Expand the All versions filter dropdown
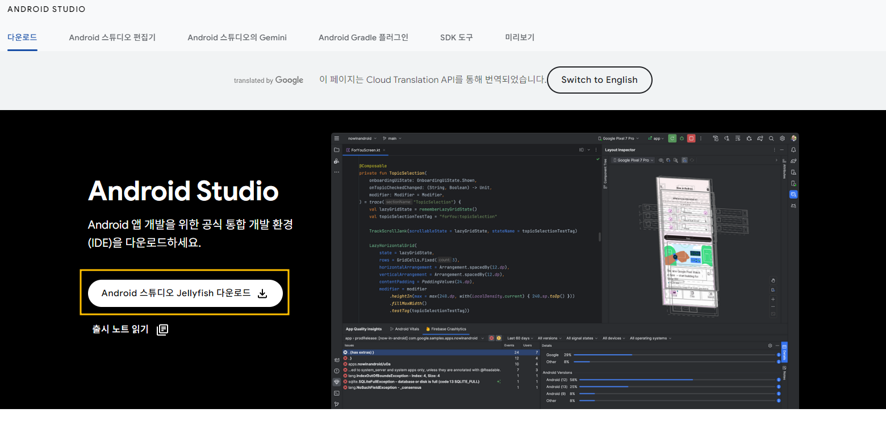This screenshot has height=421, width=886. tap(550, 338)
